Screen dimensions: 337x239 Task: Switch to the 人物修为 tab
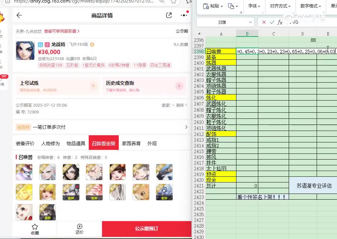(x=50, y=143)
